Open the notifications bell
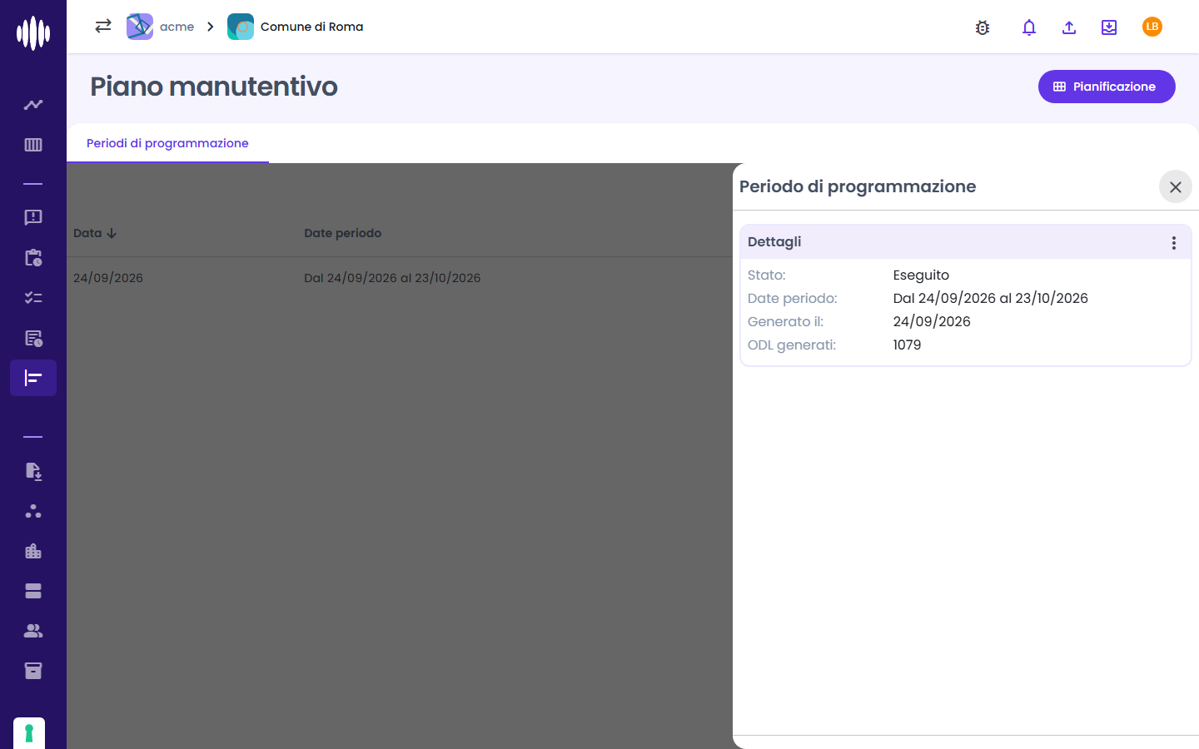 [x=1029, y=27]
